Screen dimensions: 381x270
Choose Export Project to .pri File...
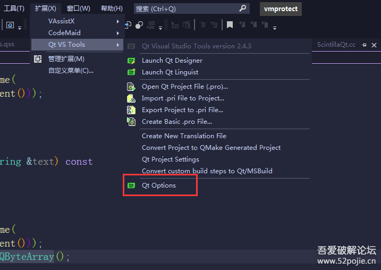coord(182,110)
